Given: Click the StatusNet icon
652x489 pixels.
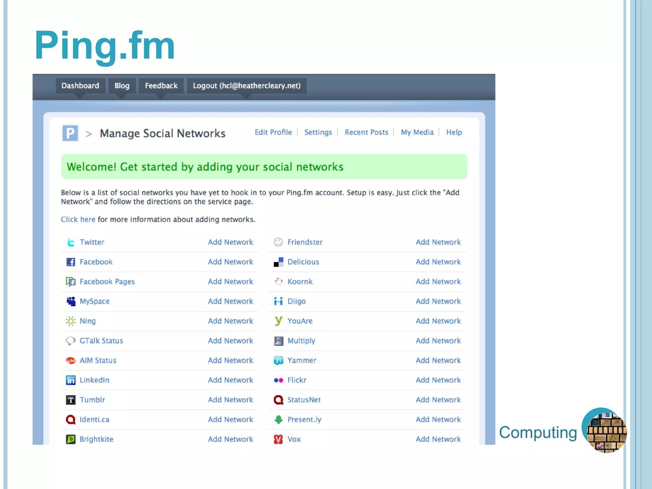Looking at the screenshot, I should [278, 400].
